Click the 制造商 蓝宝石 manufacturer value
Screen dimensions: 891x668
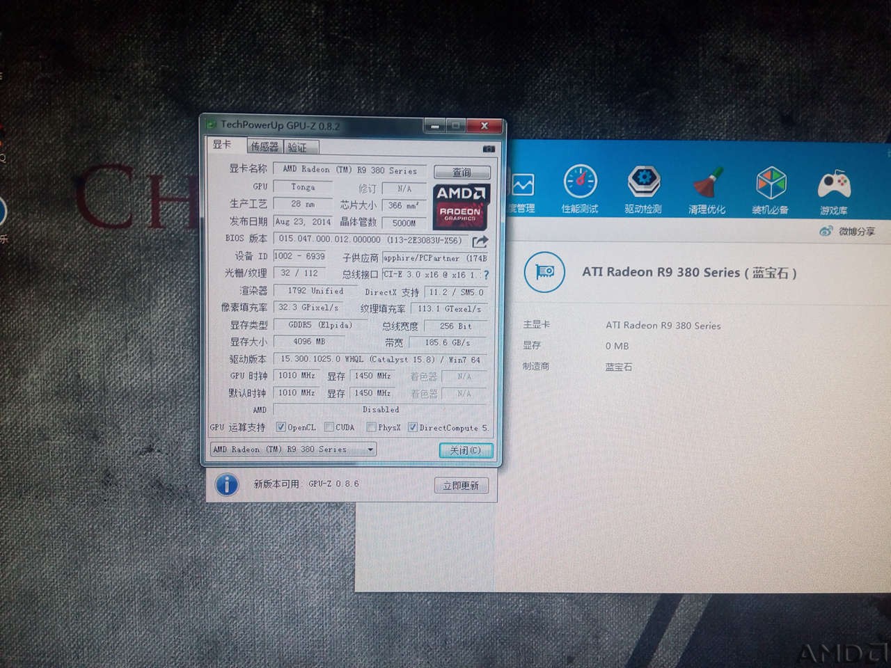(619, 367)
